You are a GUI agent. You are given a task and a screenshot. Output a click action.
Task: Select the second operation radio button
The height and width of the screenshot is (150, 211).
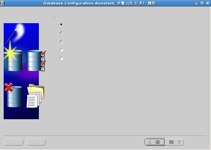[x=61, y=33]
